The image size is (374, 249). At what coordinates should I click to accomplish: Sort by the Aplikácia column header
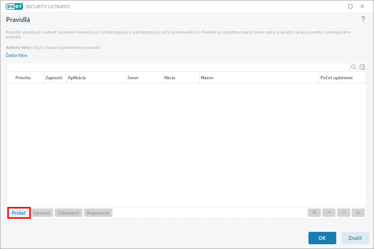click(77, 78)
